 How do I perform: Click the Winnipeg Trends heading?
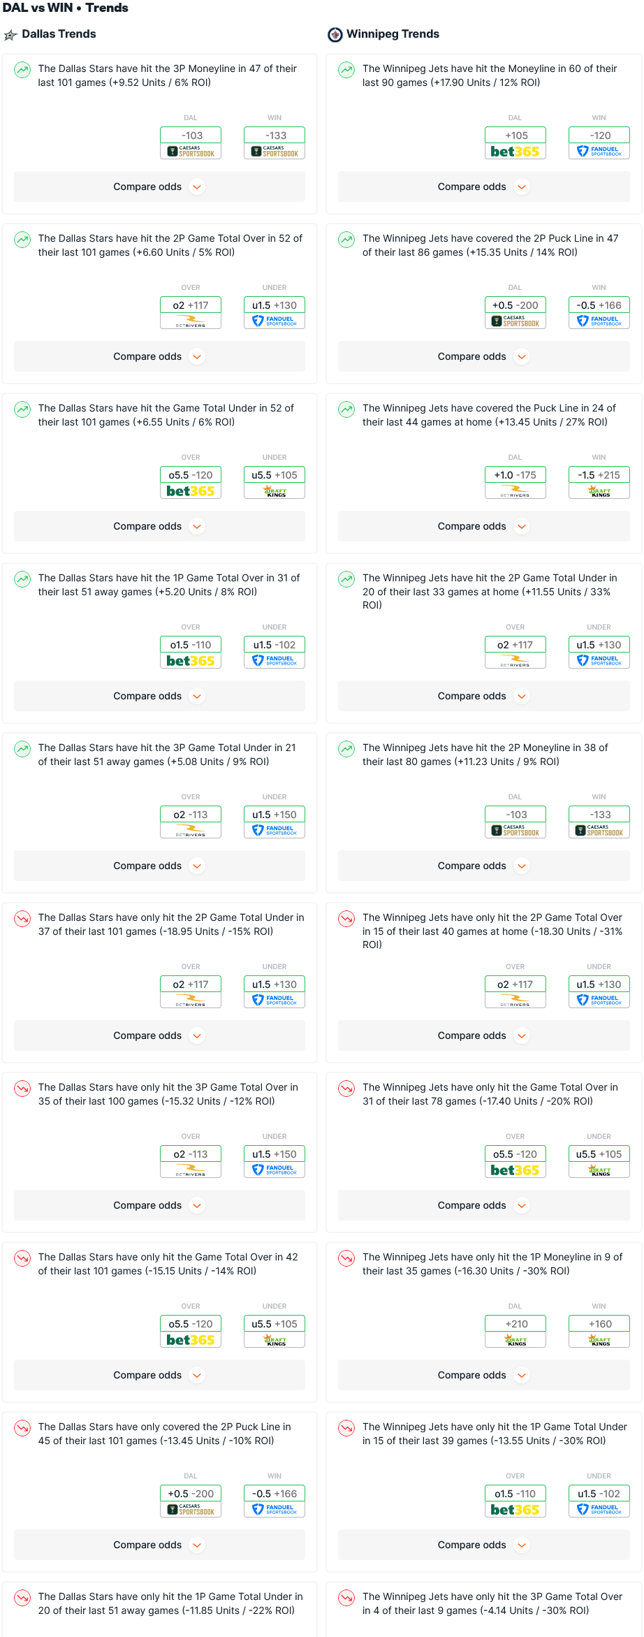[x=393, y=34]
